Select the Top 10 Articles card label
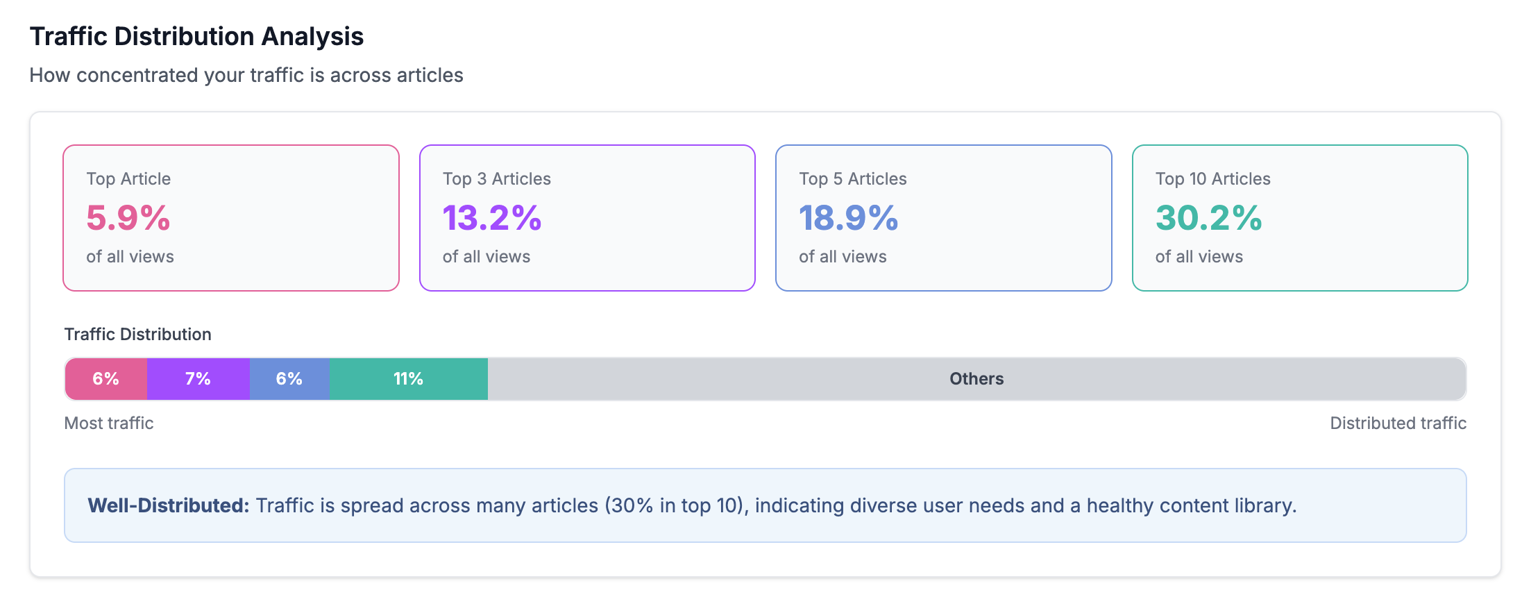Image resolution: width=1531 pixels, height=597 pixels. (1212, 179)
